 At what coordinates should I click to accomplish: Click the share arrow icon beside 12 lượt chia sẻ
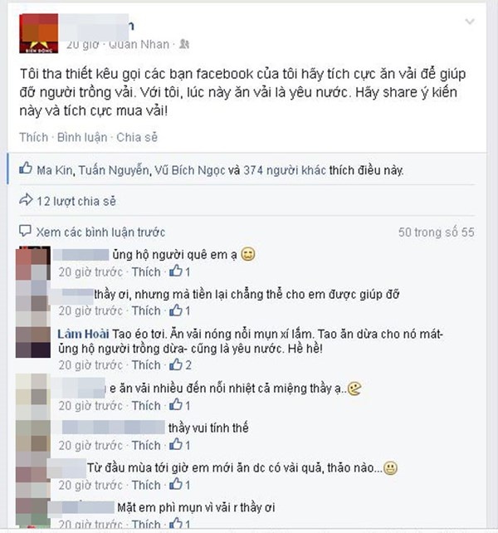coord(26,200)
